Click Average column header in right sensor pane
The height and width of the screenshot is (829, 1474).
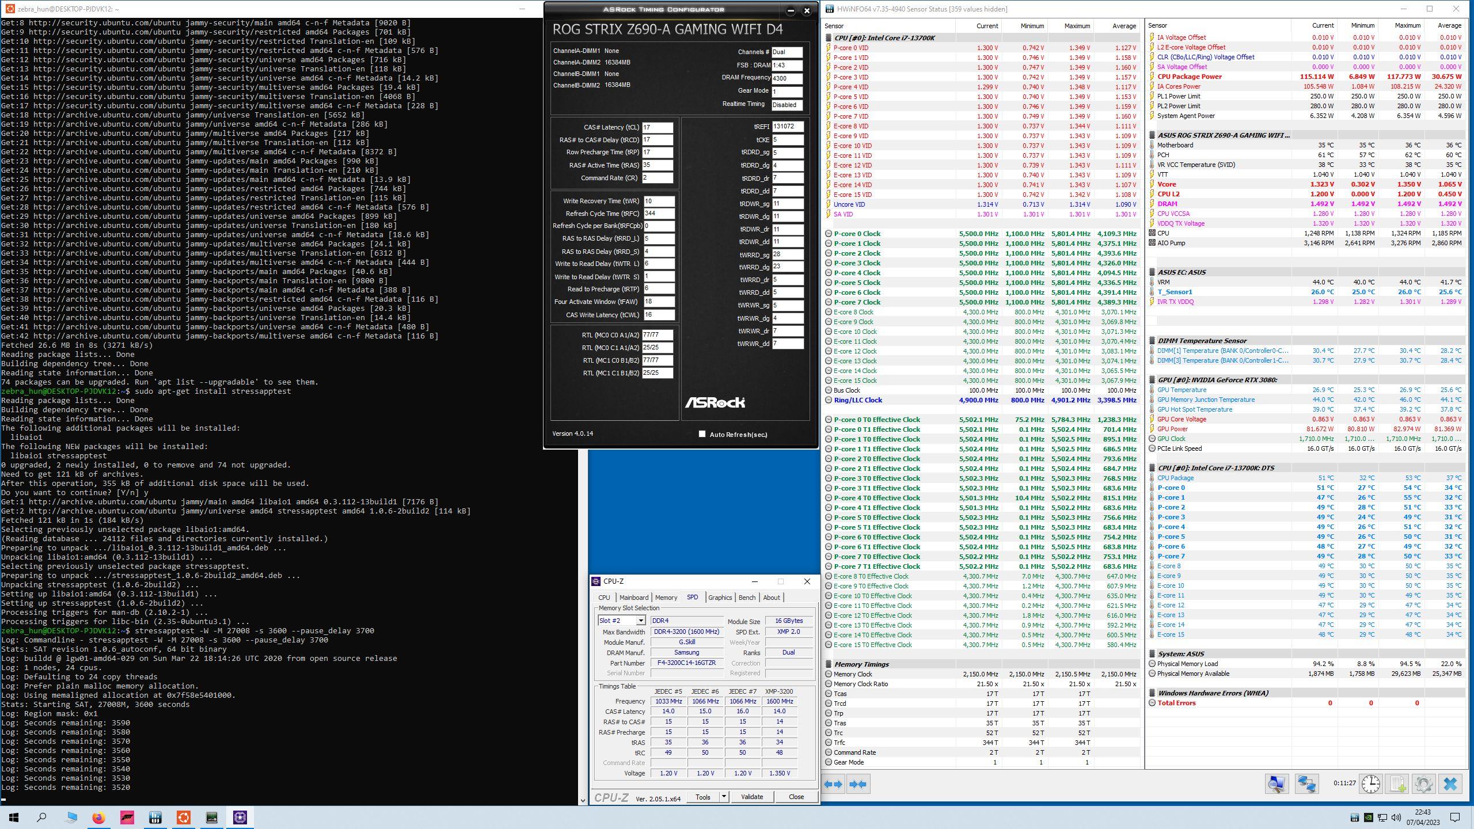point(1449,25)
